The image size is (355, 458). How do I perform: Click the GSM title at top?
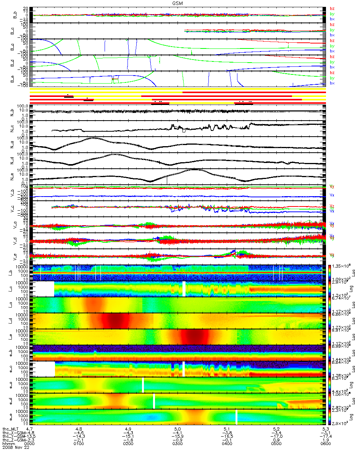pos(177,3)
